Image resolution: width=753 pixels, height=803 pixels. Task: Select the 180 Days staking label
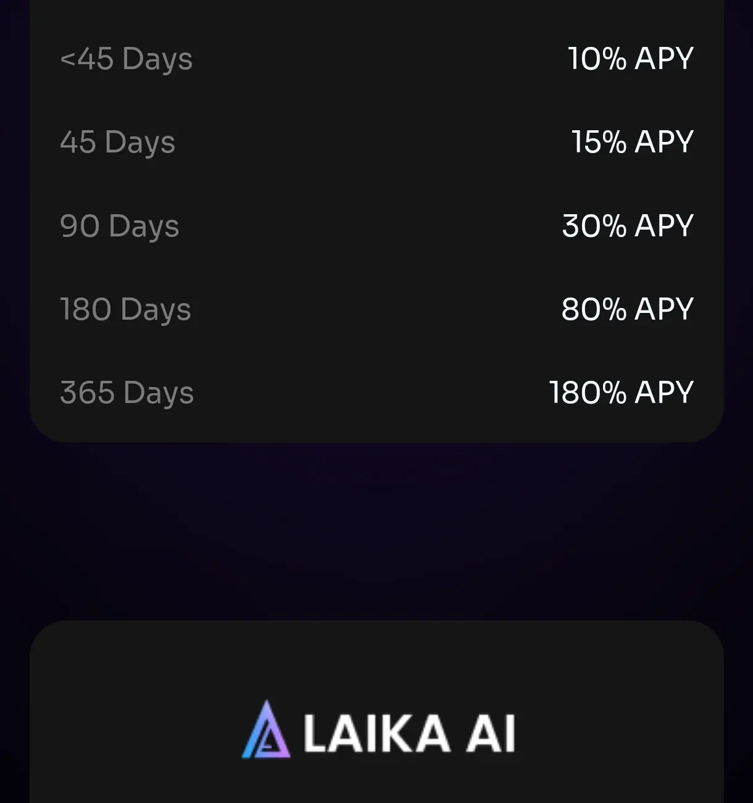[x=126, y=310]
